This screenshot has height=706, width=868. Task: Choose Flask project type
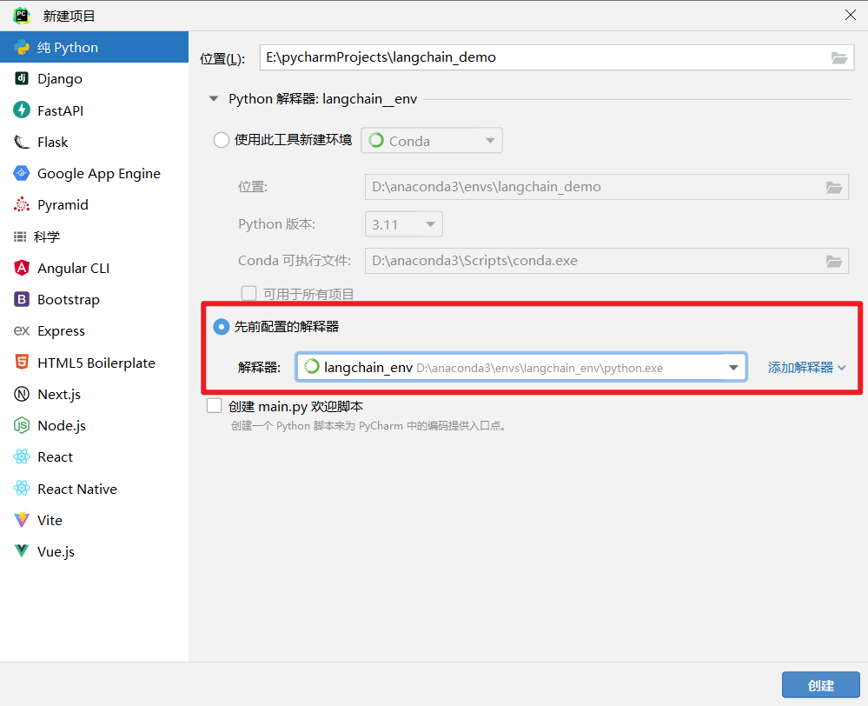(x=94, y=142)
